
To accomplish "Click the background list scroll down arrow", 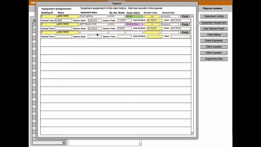I will point(64,143).
